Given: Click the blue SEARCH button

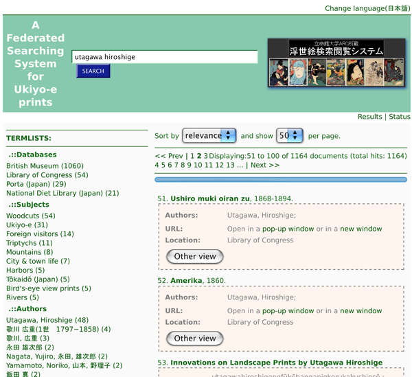Looking at the screenshot, I should (93, 71).
